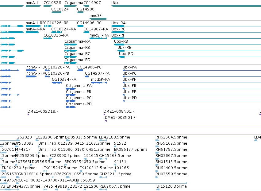Click the CG14906-PC protein label
261x191 pixels.
[89, 67]
